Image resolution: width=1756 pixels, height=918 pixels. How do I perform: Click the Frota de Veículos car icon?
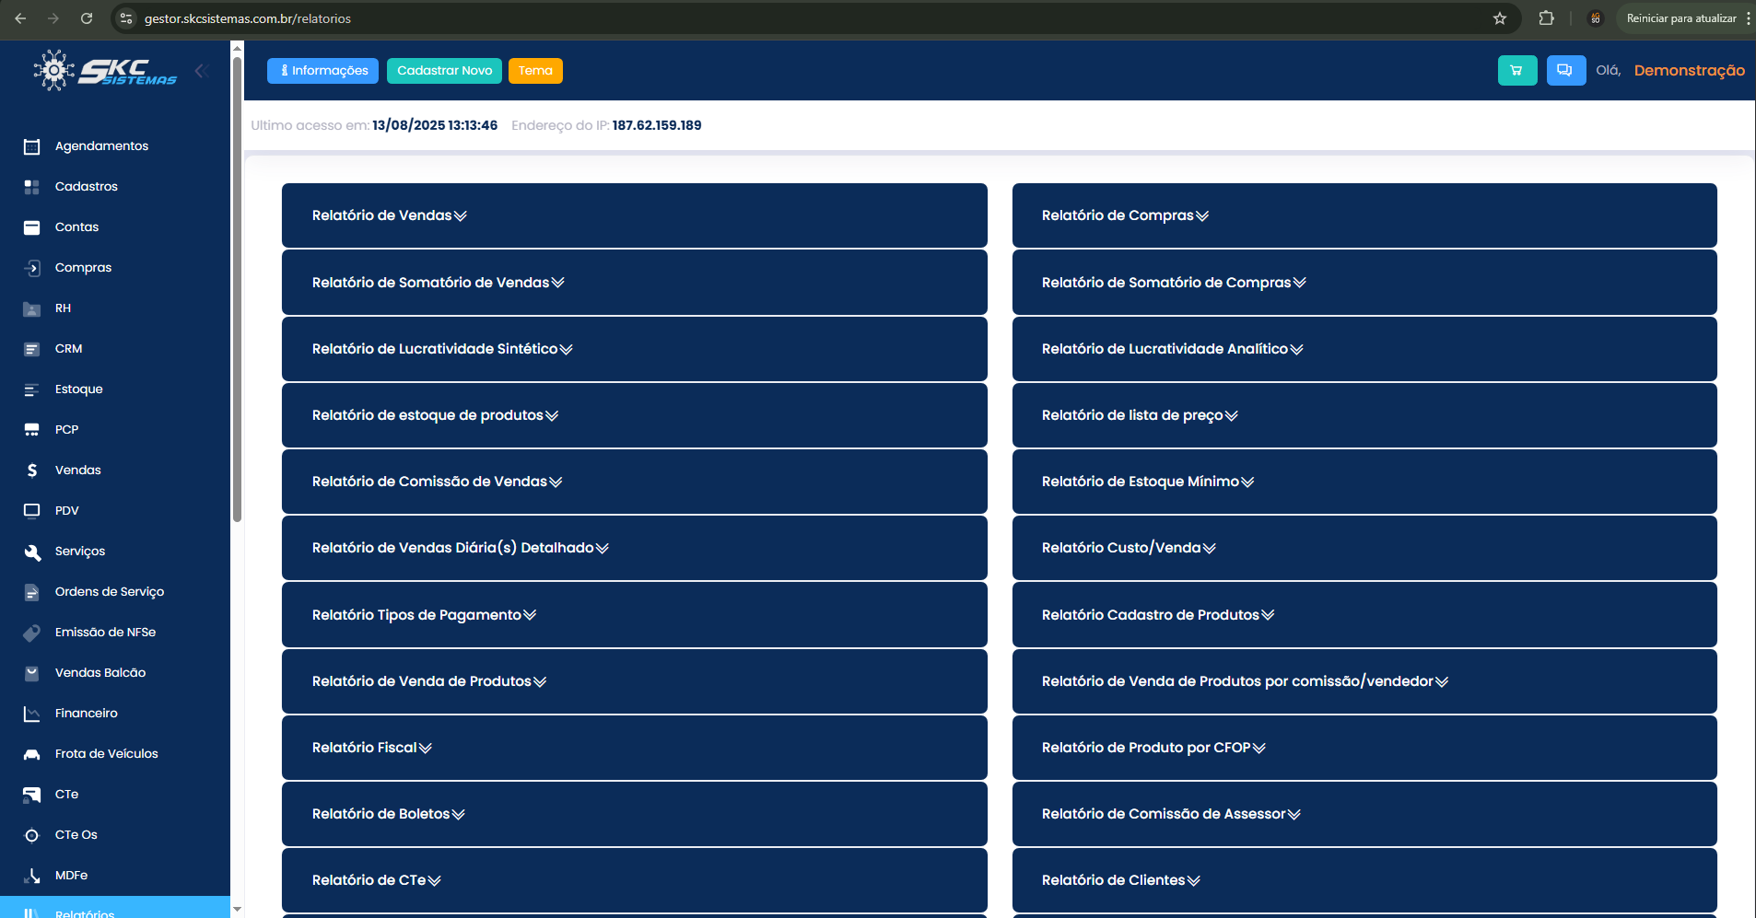coord(32,754)
